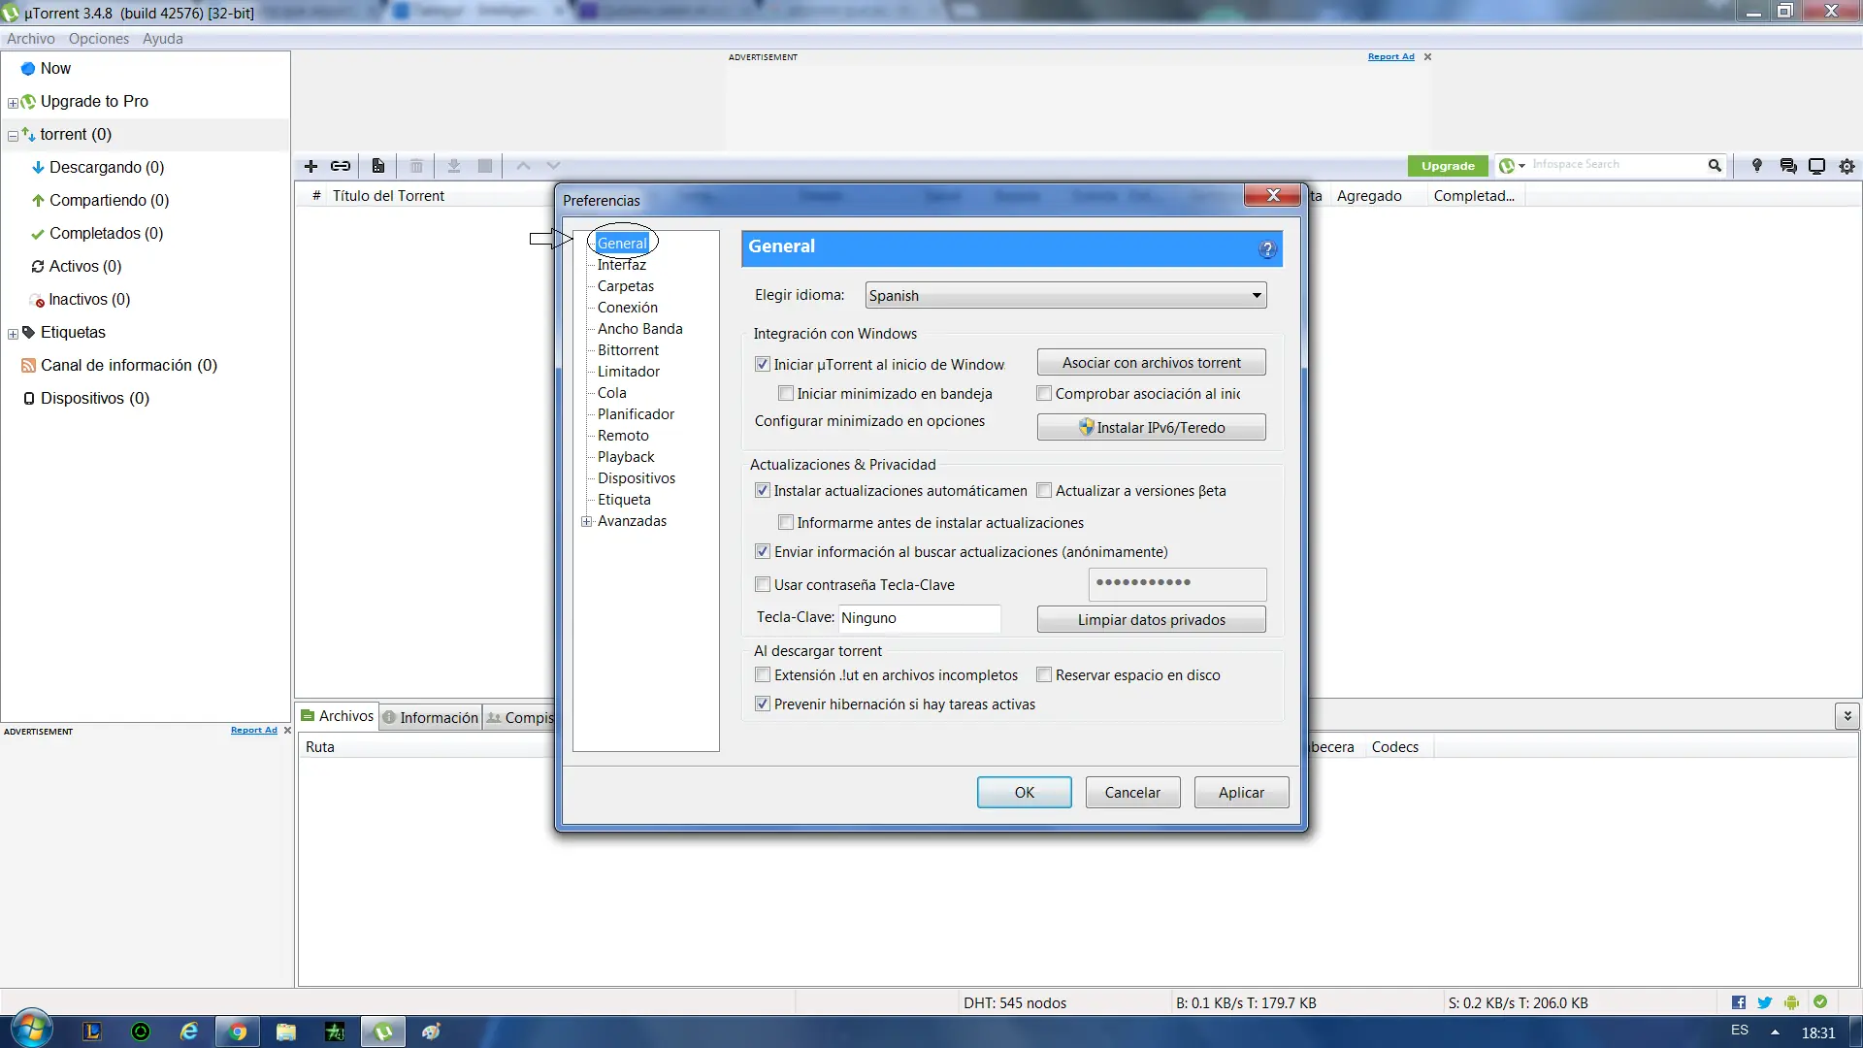Image resolution: width=1863 pixels, height=1048 pixels.
Task: Switch to the Información tab
Action: 430,718
